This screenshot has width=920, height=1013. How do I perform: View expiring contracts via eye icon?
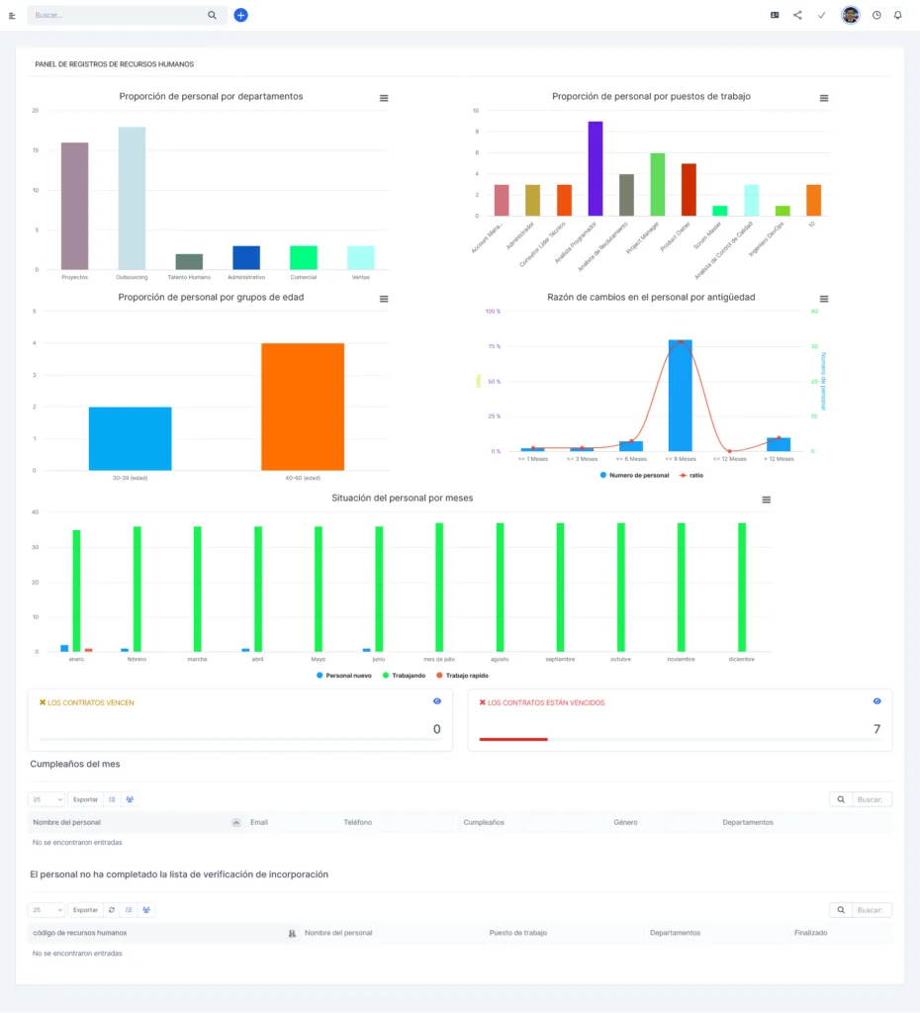click(437, 701)
